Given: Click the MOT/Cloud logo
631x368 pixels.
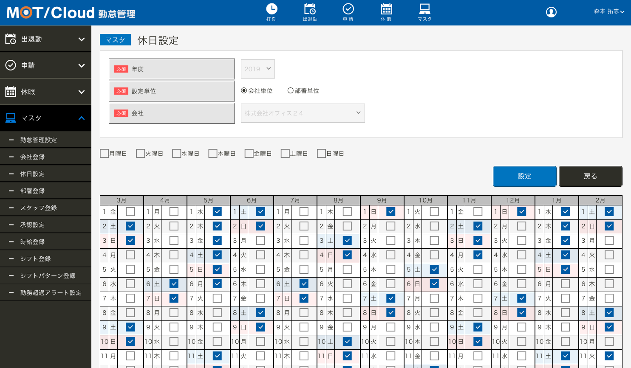Looking at the screenshot, I should click(51, 13).
